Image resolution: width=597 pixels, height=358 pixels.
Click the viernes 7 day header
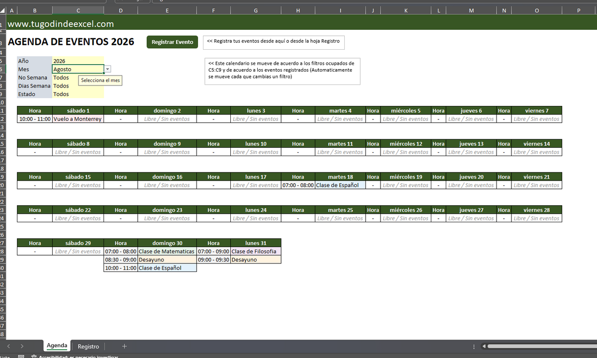coord(537,110)
